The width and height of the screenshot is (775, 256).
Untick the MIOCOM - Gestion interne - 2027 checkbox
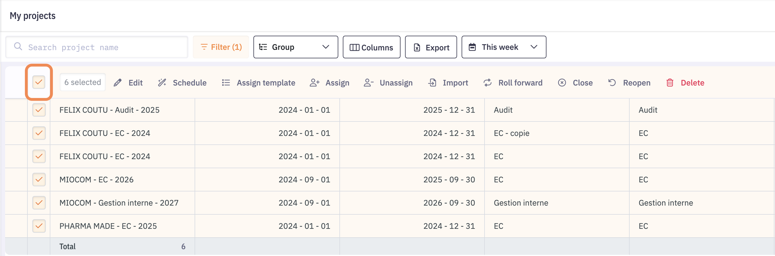39,203
